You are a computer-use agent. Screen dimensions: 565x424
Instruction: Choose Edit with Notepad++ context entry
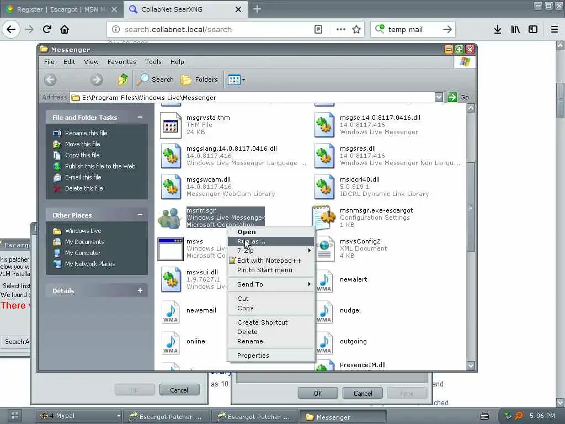pyautogui.click(x=271, y=261)
